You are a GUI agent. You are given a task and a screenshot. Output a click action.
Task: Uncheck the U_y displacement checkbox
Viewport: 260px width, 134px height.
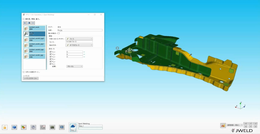pyautogui.click(x=50, y=54)
